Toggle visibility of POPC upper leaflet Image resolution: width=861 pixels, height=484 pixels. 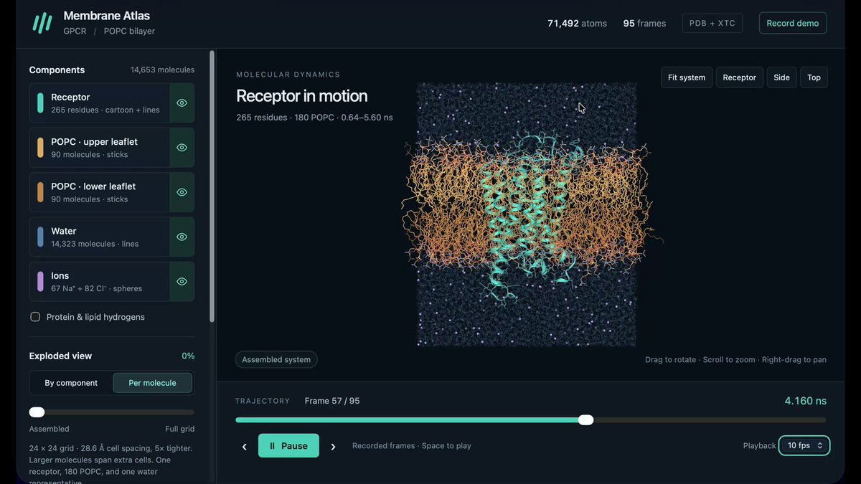point(182,148)
